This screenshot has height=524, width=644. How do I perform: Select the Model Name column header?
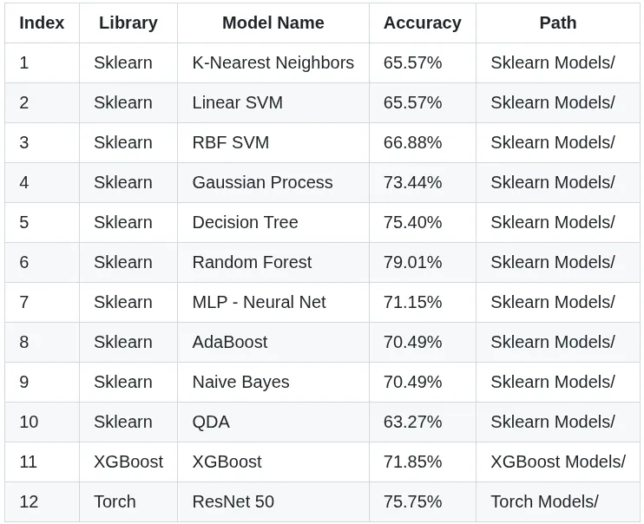[273, 23]
